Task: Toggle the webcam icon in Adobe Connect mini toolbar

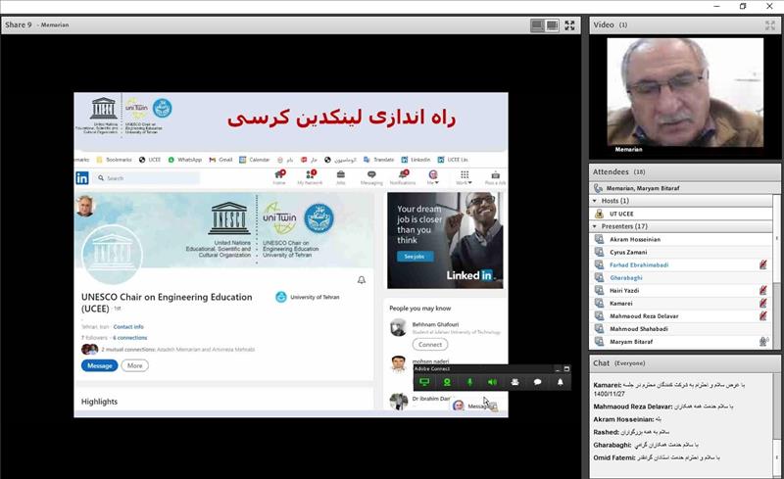Action: [447, 382]
